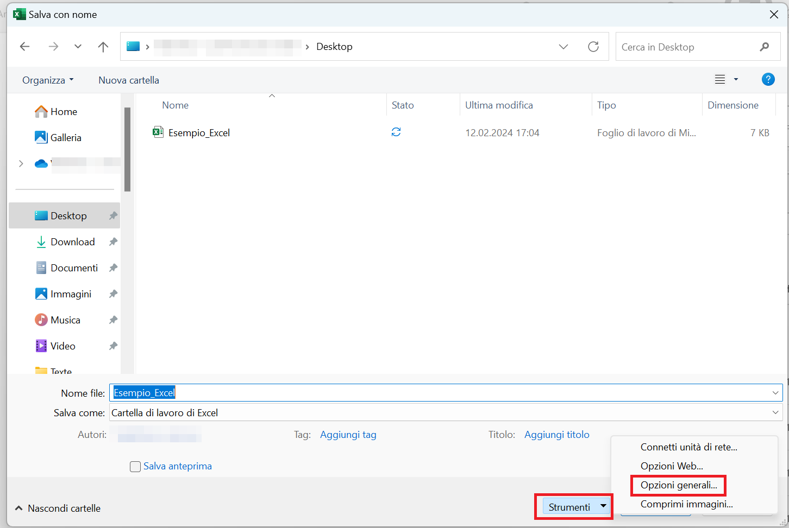789x528 pixels.
Task: Sort by the Stato column header
Action: 403,105
